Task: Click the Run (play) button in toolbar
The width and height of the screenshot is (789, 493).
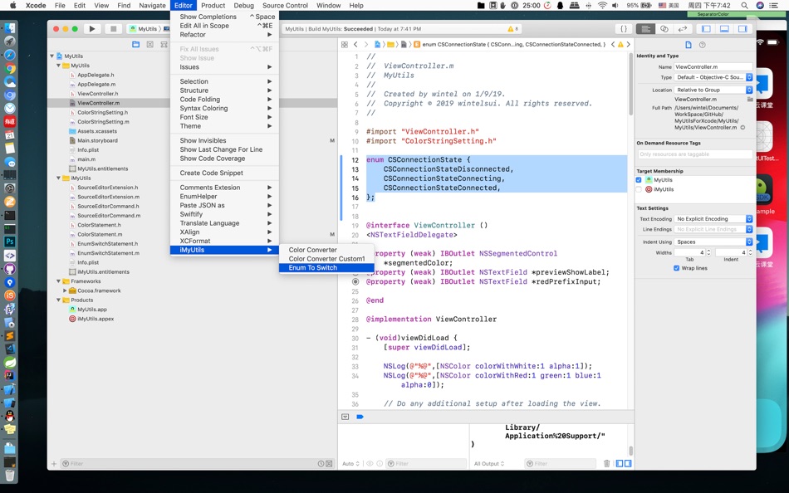Action: (x=92, y=29)
